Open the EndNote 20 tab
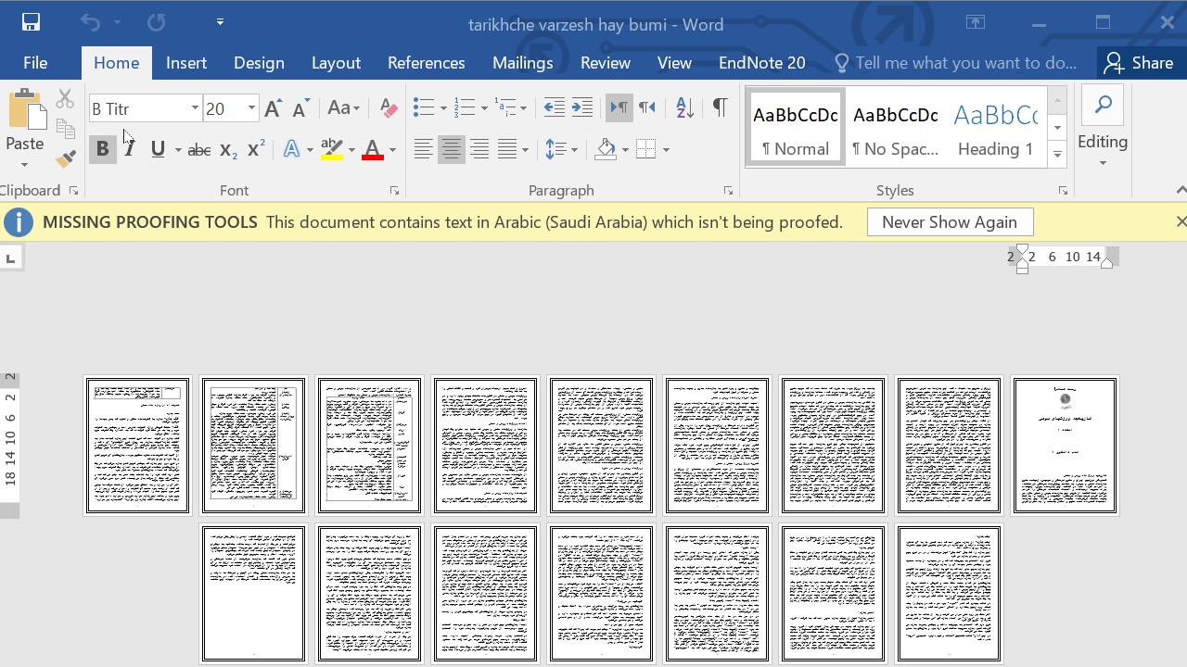Viewport: 1187px width, 667px height. tap(762, 63)
